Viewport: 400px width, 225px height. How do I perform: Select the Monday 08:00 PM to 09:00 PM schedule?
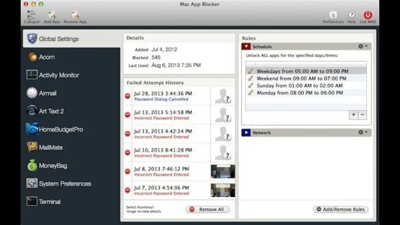point(306,93)
